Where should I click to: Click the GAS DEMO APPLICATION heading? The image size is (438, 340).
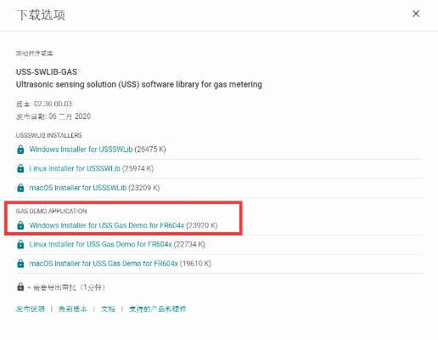(51, 211)
